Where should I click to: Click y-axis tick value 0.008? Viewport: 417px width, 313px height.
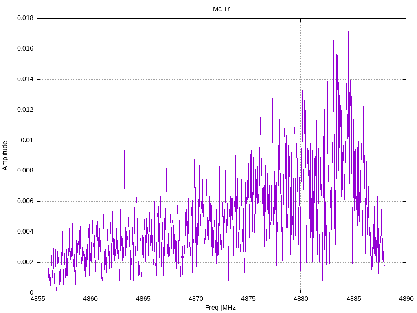(x=25, y=171)
